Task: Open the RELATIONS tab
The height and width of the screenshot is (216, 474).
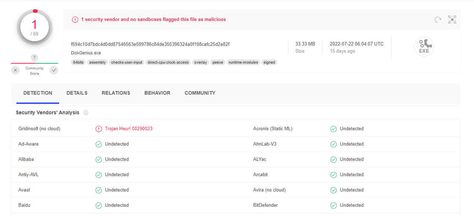Action: 116,93
